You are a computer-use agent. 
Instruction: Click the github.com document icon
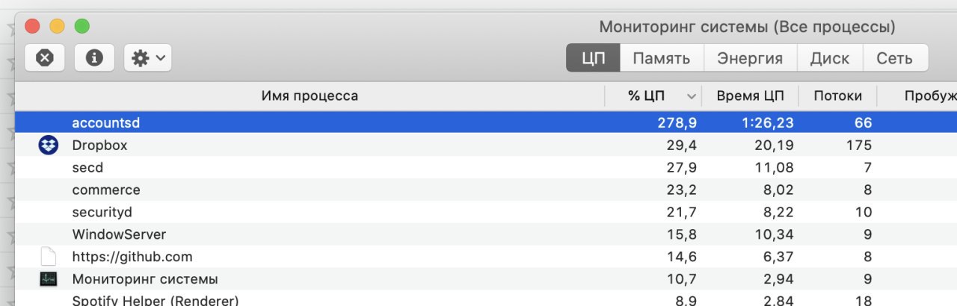(48, 257)
